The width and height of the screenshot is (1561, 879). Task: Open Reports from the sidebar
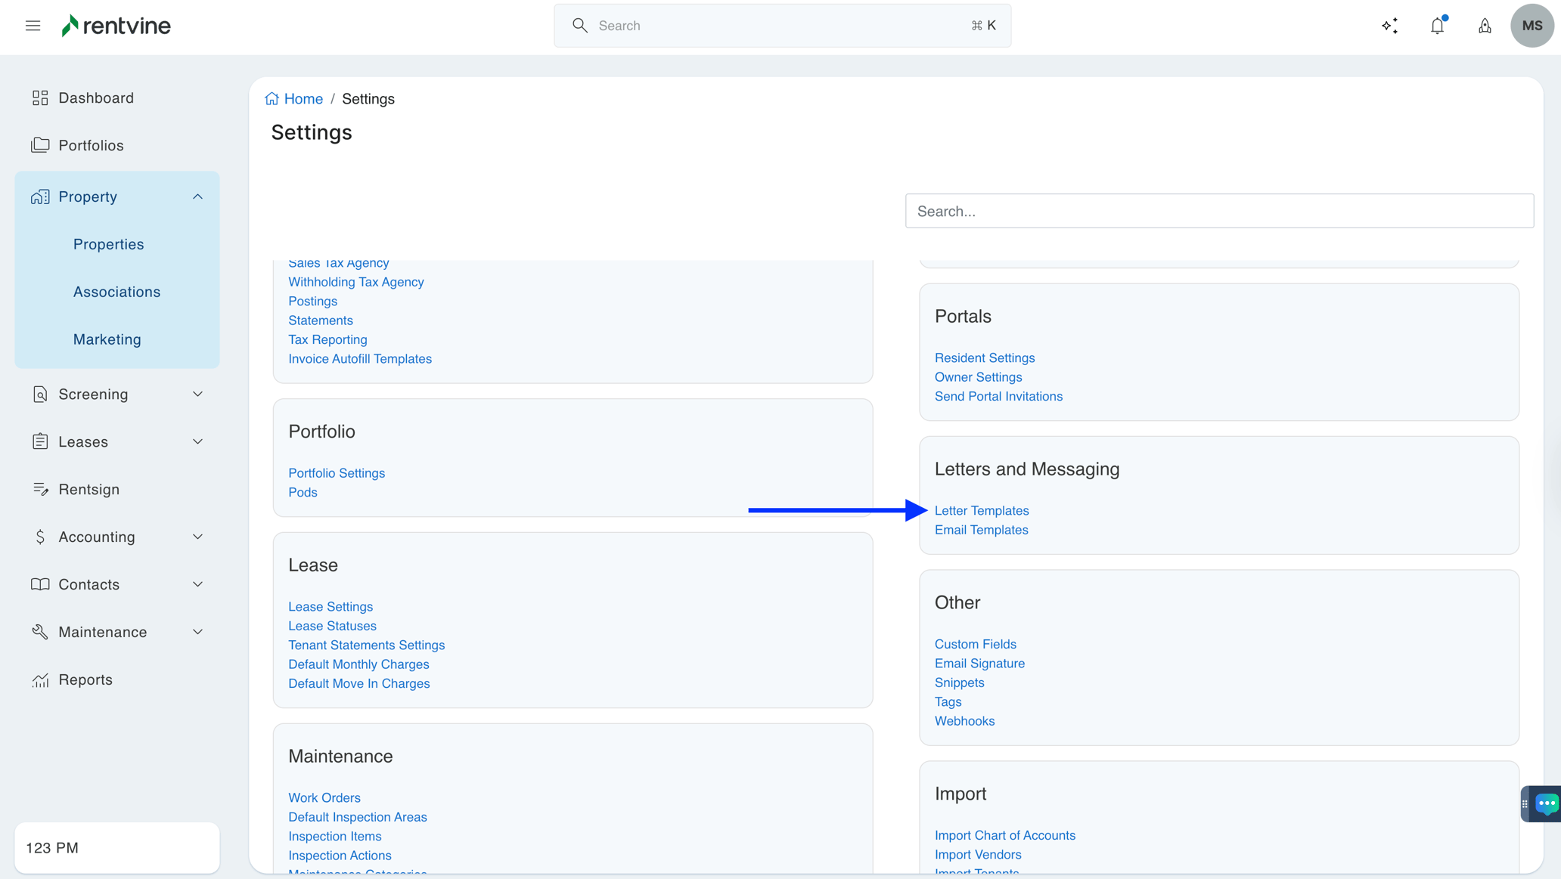(x=85, y=680)
